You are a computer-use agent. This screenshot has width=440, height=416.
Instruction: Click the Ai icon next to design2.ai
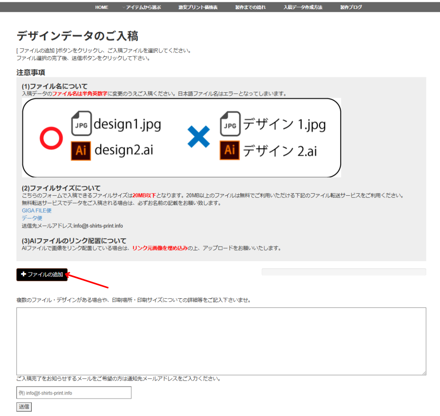tap(81, 151)
